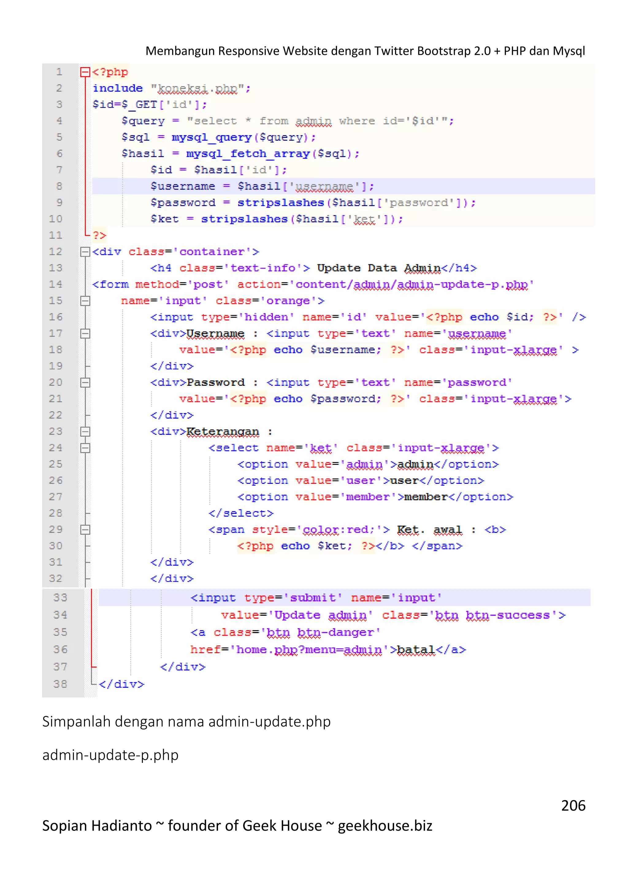Click the span style='color:red;' tag

299,530
